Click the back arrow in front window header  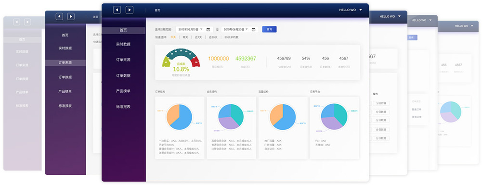pyautogui.click(x=117, y=10)
